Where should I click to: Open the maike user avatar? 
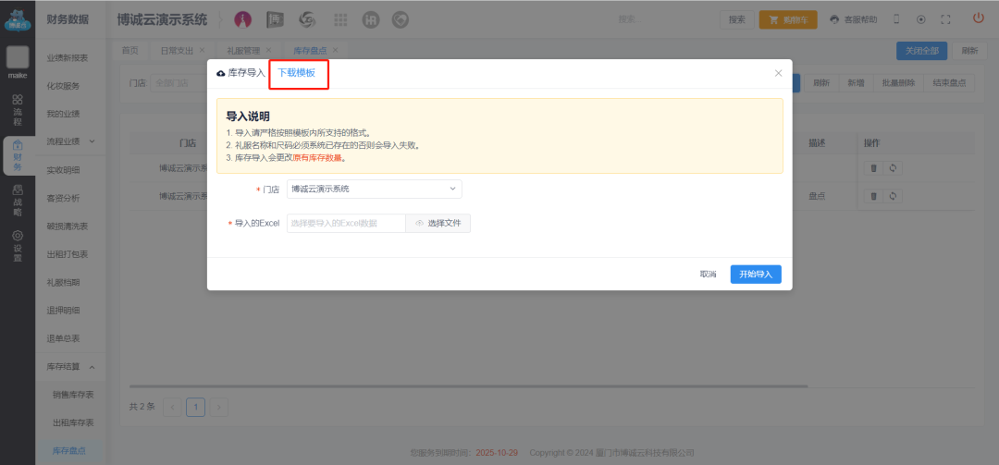18,57
